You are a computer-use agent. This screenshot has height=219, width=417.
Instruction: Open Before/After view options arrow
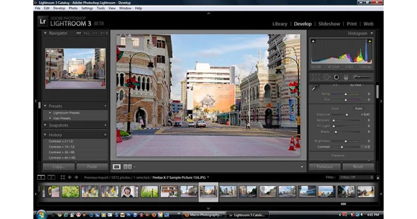point(134,167)
